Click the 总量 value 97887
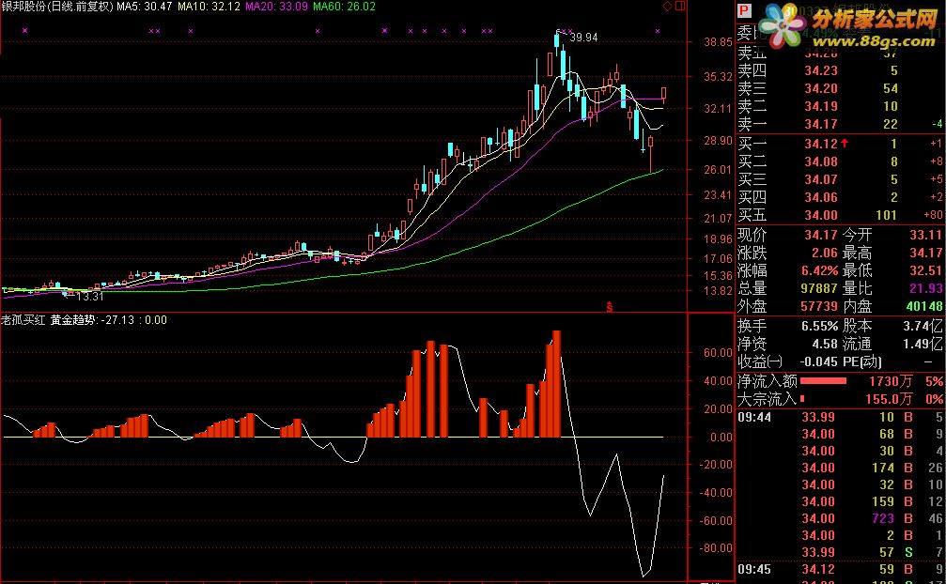This screenshot has height=584, width=946. click(819, 288)
